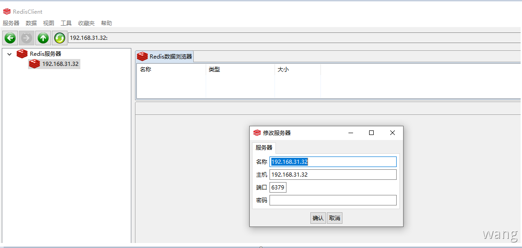Screen dimensions: 522x248
Task: Open the 收藏夹 menu
Action: pyautogui.click(x=86, y=23)
